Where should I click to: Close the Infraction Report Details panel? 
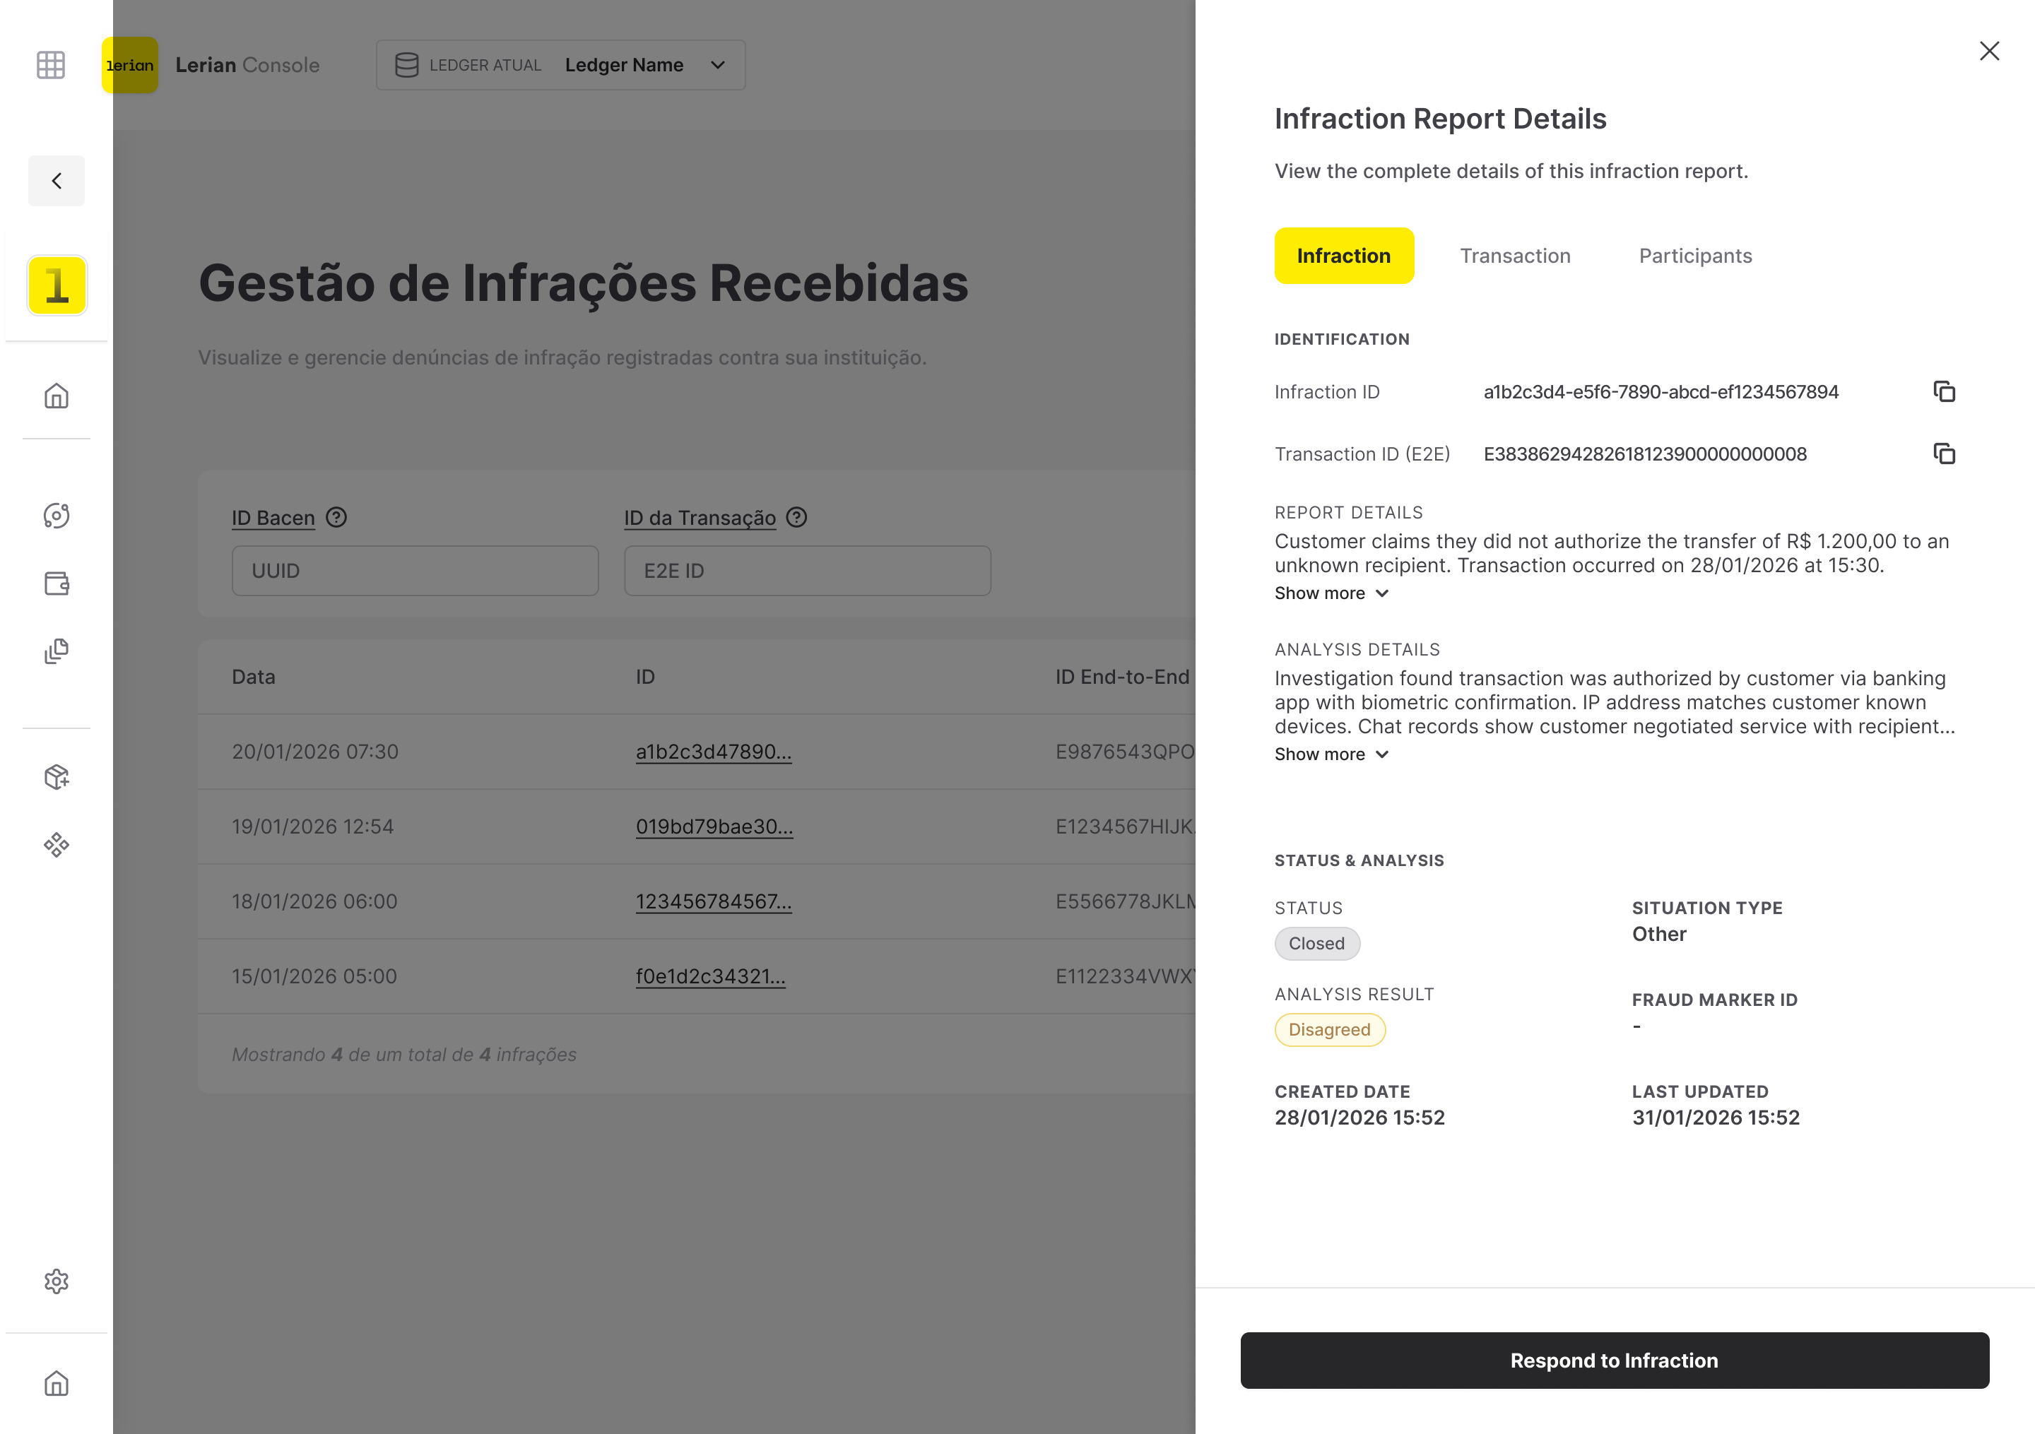[x=1990, y=52]
